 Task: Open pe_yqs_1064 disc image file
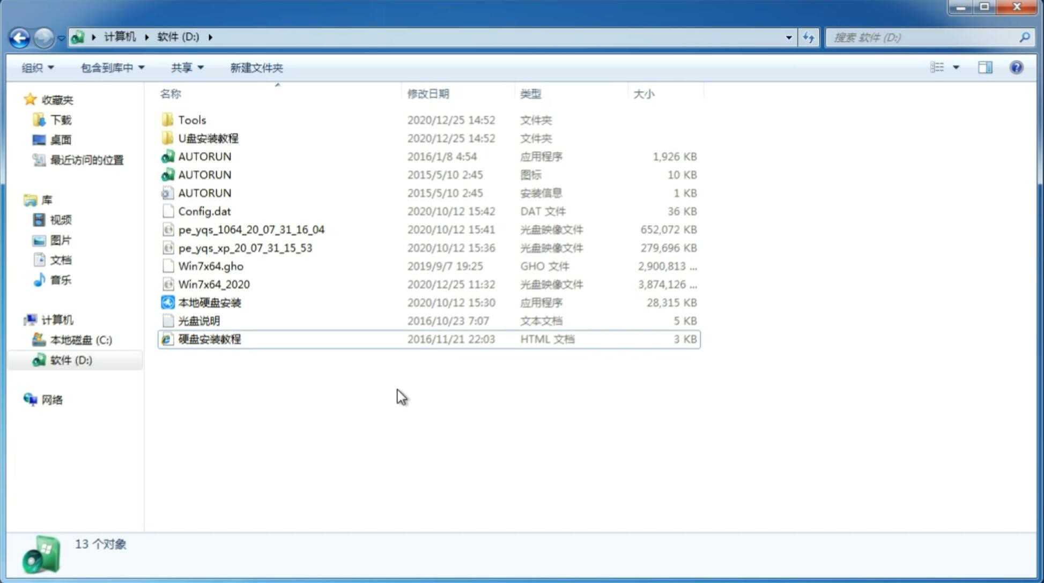pyautogui.click(x=250, y=229)
